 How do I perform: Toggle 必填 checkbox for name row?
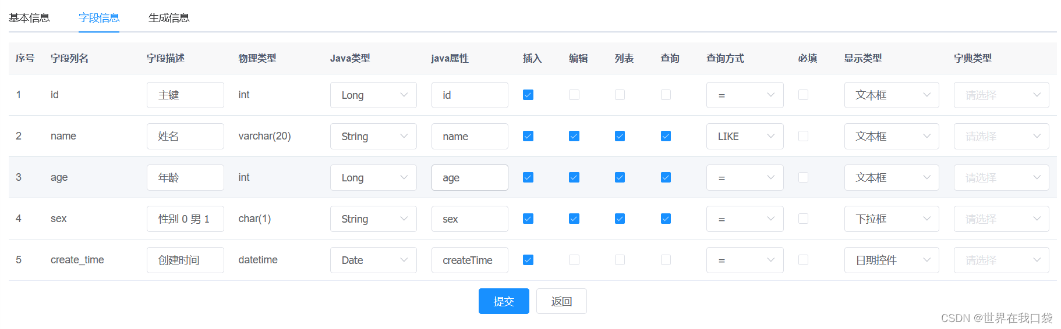(804, 136)
